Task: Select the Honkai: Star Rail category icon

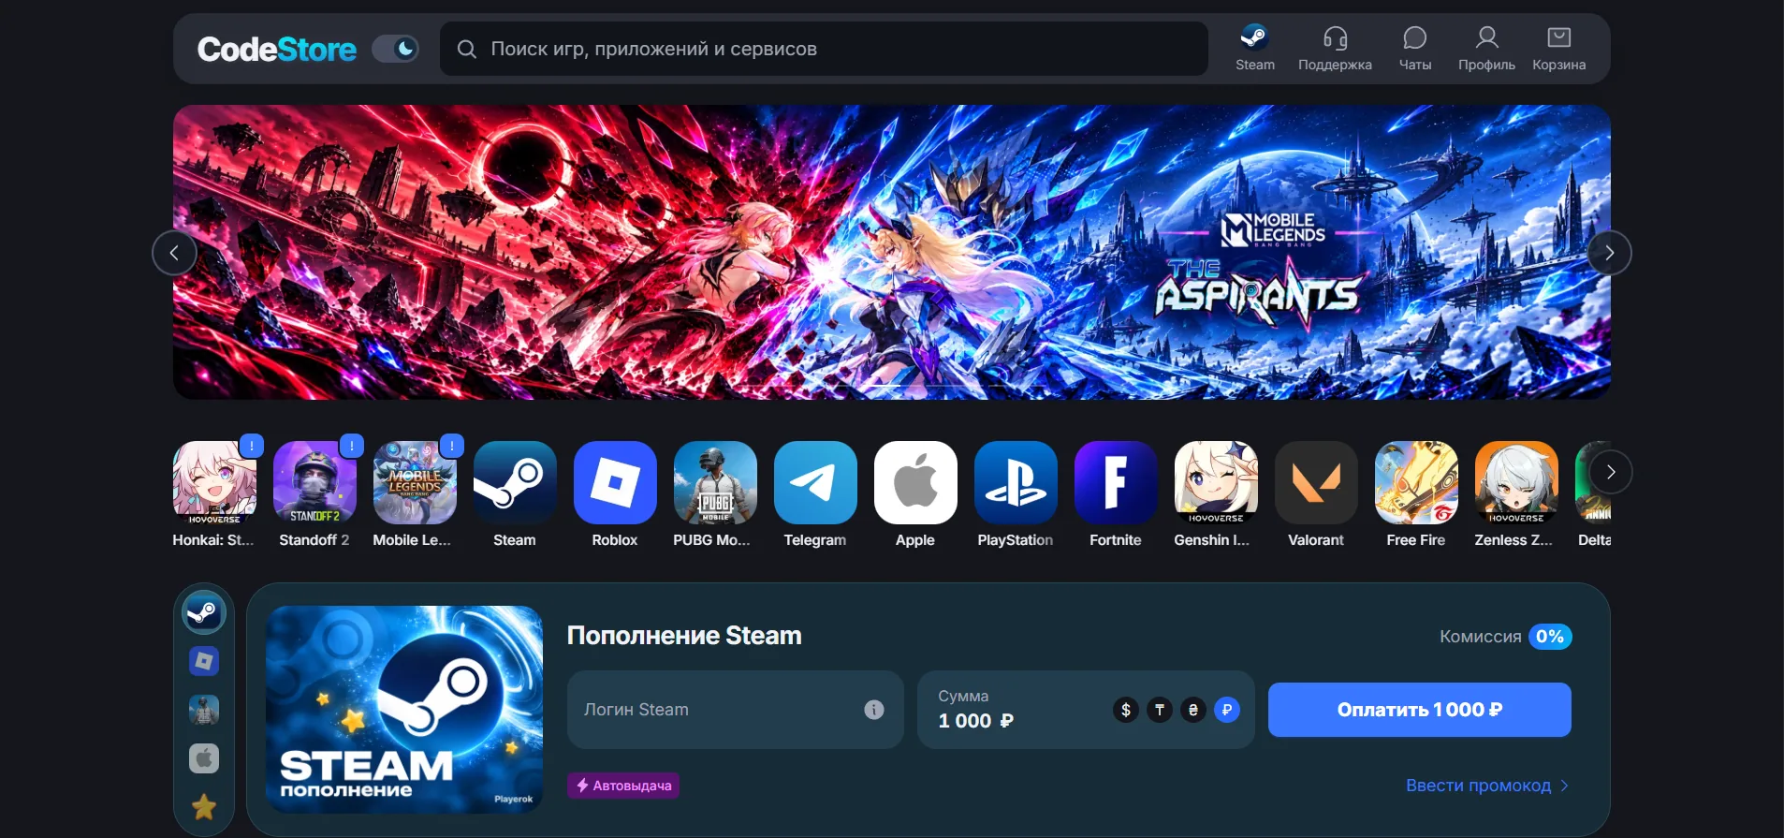Action: pyautogui.click(x=214, y=483)
